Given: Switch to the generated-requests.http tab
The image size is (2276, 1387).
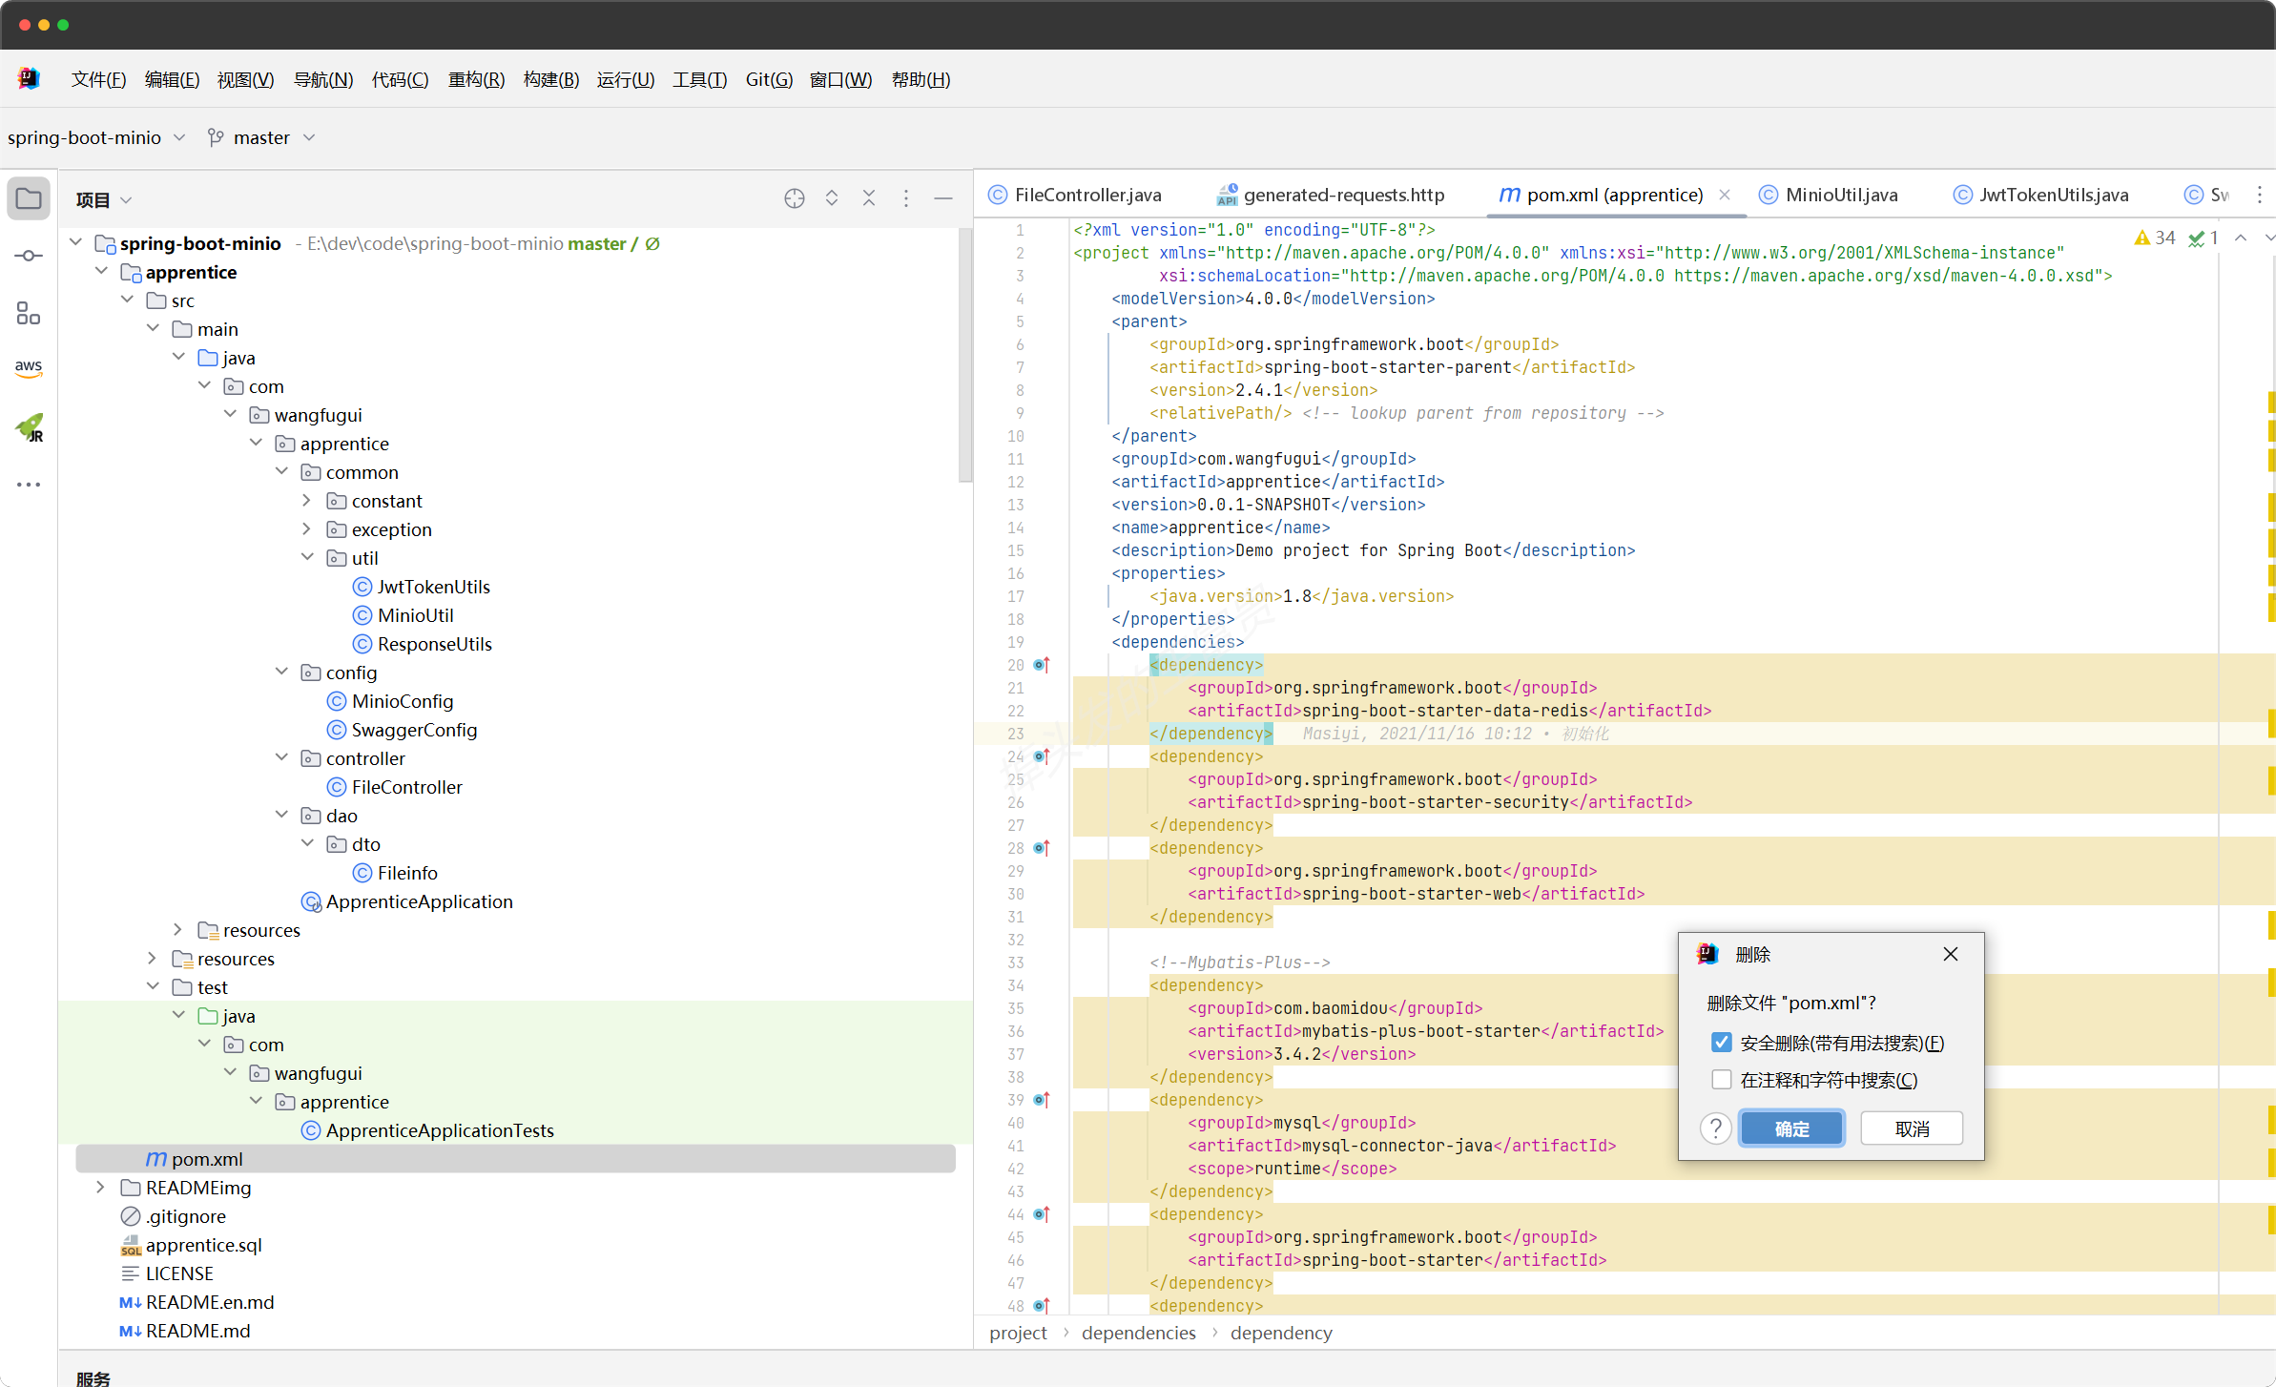Looking at the screenshot, I should (x=1331, y=195).
